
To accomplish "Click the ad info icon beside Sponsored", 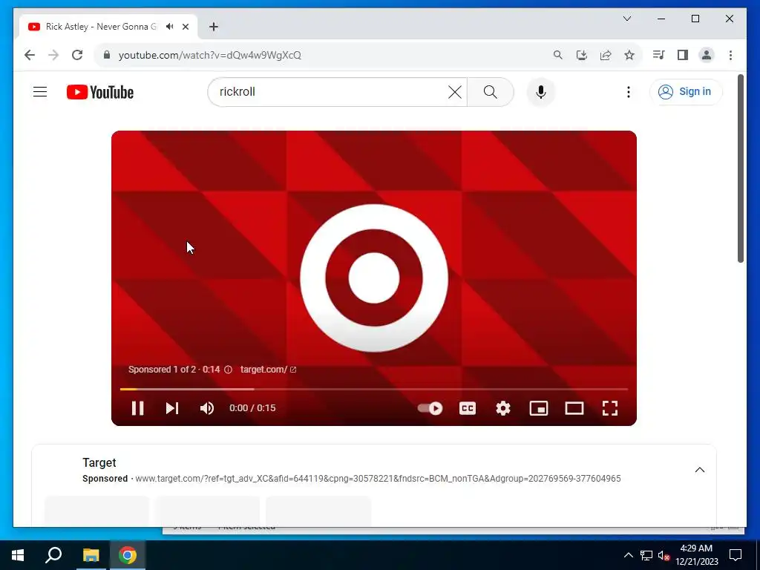I will point(228,370).
